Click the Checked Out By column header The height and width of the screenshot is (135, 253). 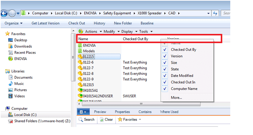(x=143, y=39)
